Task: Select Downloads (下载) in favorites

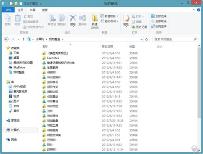Action: pos(14,53)
